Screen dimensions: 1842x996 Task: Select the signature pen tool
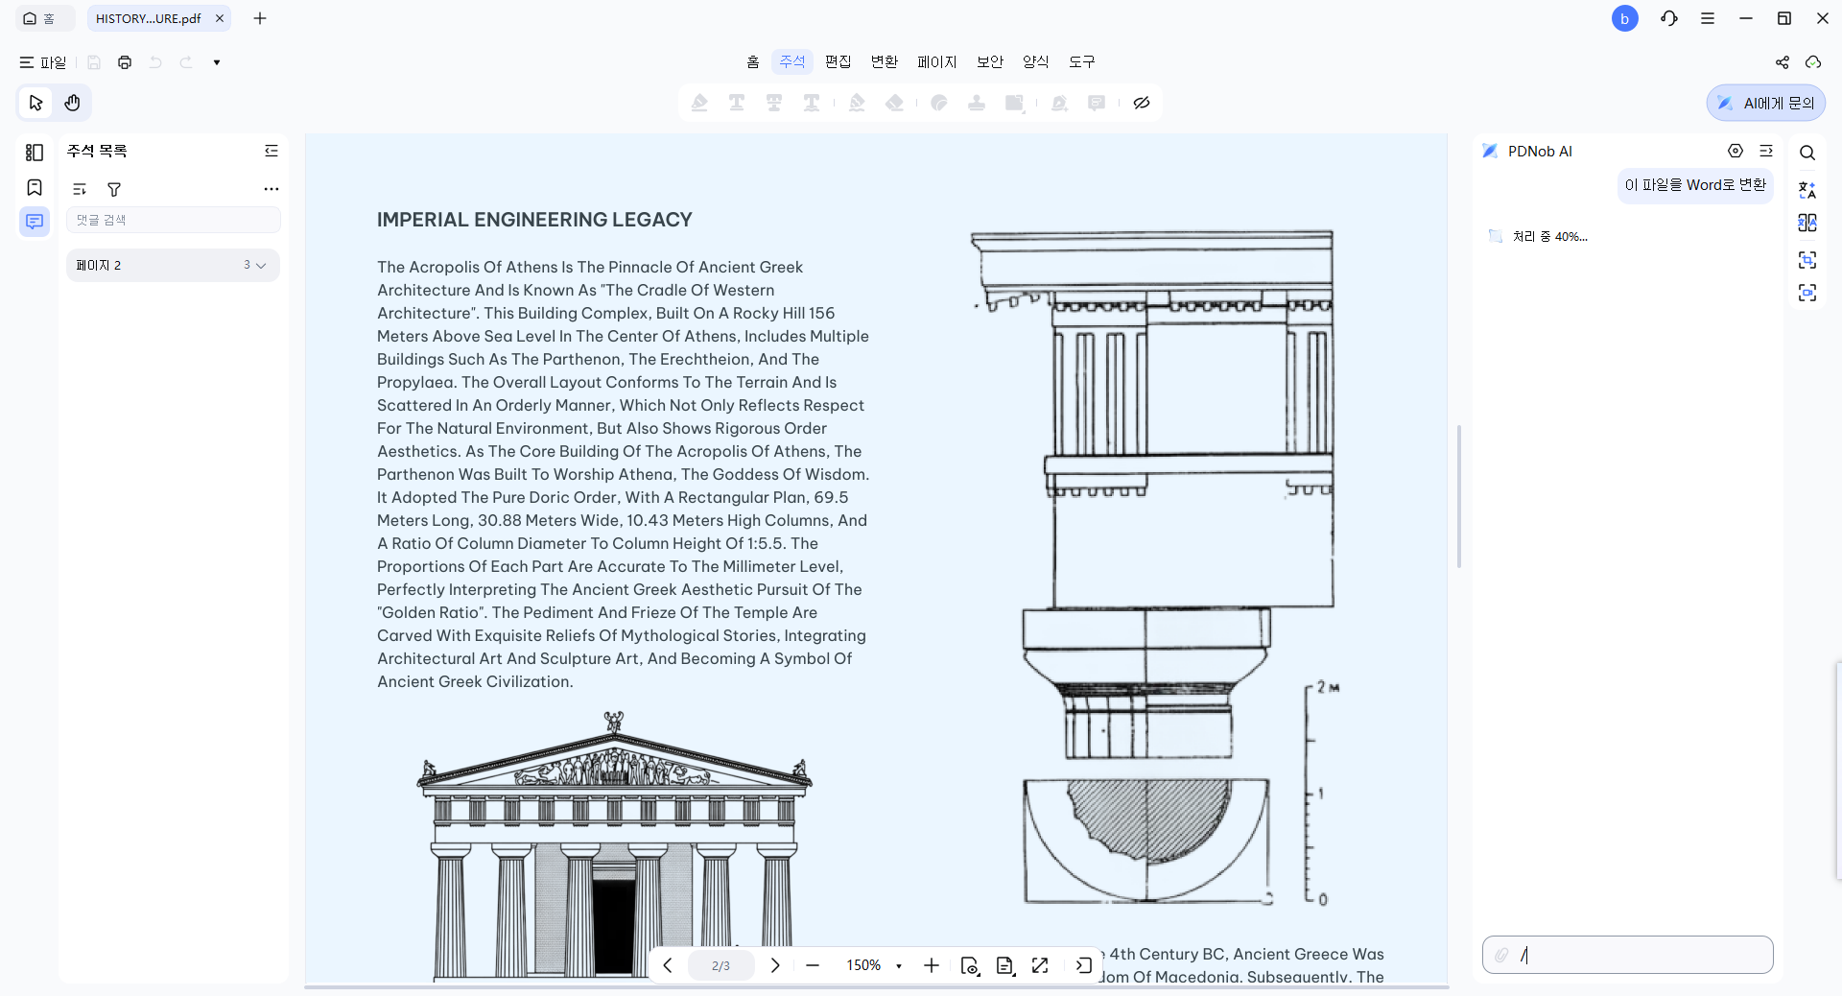click(1059, 103)
